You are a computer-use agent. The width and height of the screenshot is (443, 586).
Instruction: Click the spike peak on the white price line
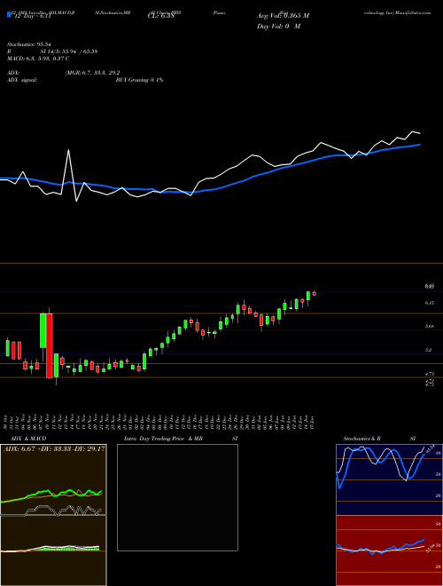point(68,150)
